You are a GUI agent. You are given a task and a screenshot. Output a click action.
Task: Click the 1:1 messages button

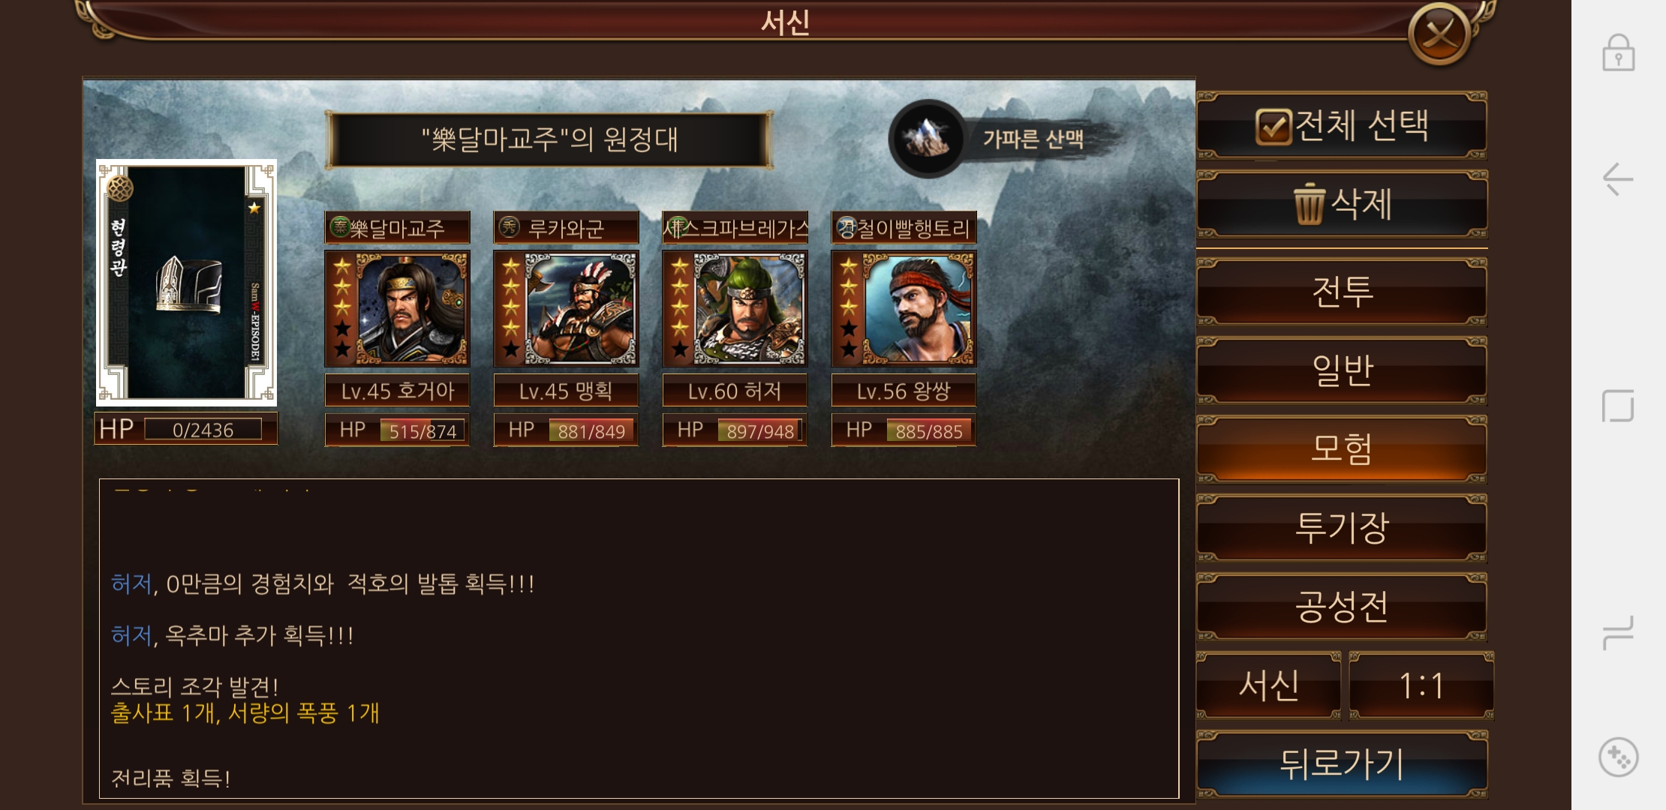[x=1421, y=685]
